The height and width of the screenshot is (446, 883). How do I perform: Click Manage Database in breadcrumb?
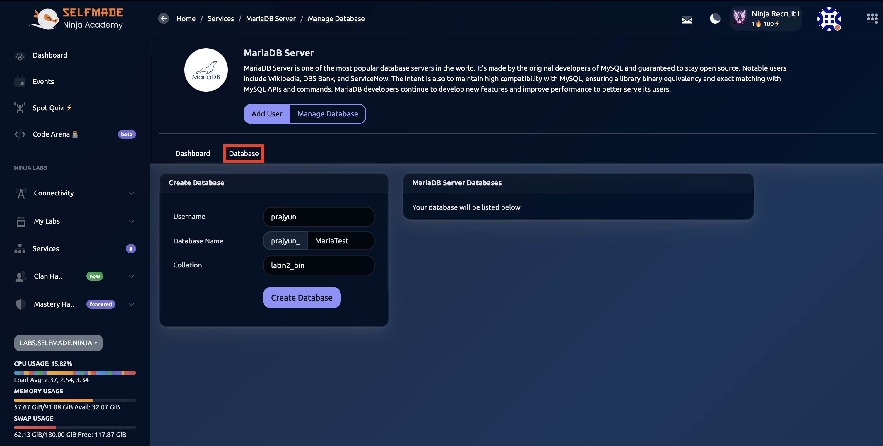coord(336,18)
